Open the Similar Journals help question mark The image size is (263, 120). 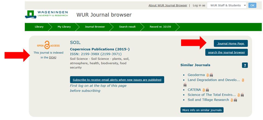pos(245,65)
